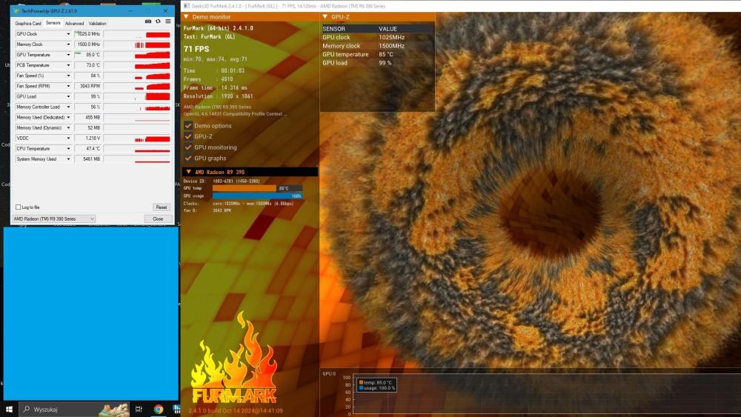The image size is (741, 417).
Task: Click the GPU Load history graph
Action: pos(137,96)
